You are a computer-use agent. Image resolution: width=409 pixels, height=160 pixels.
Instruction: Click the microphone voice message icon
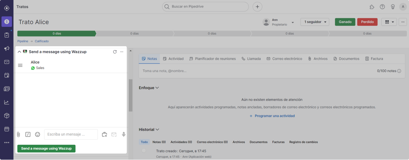123,135
